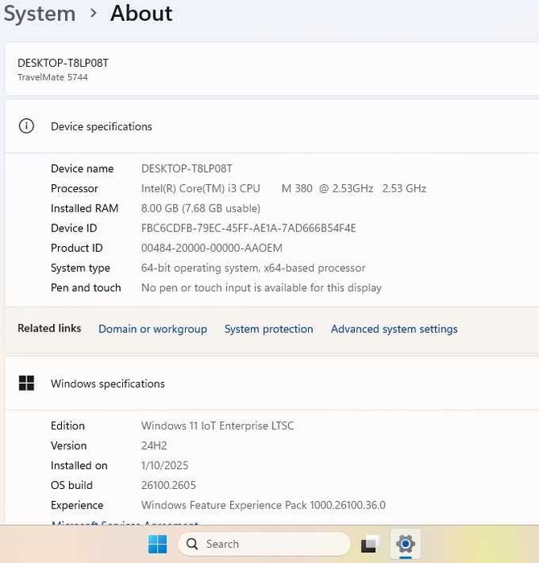539x563 pixels.
Task: Click the Version label
Action: (x=68, y=446)
